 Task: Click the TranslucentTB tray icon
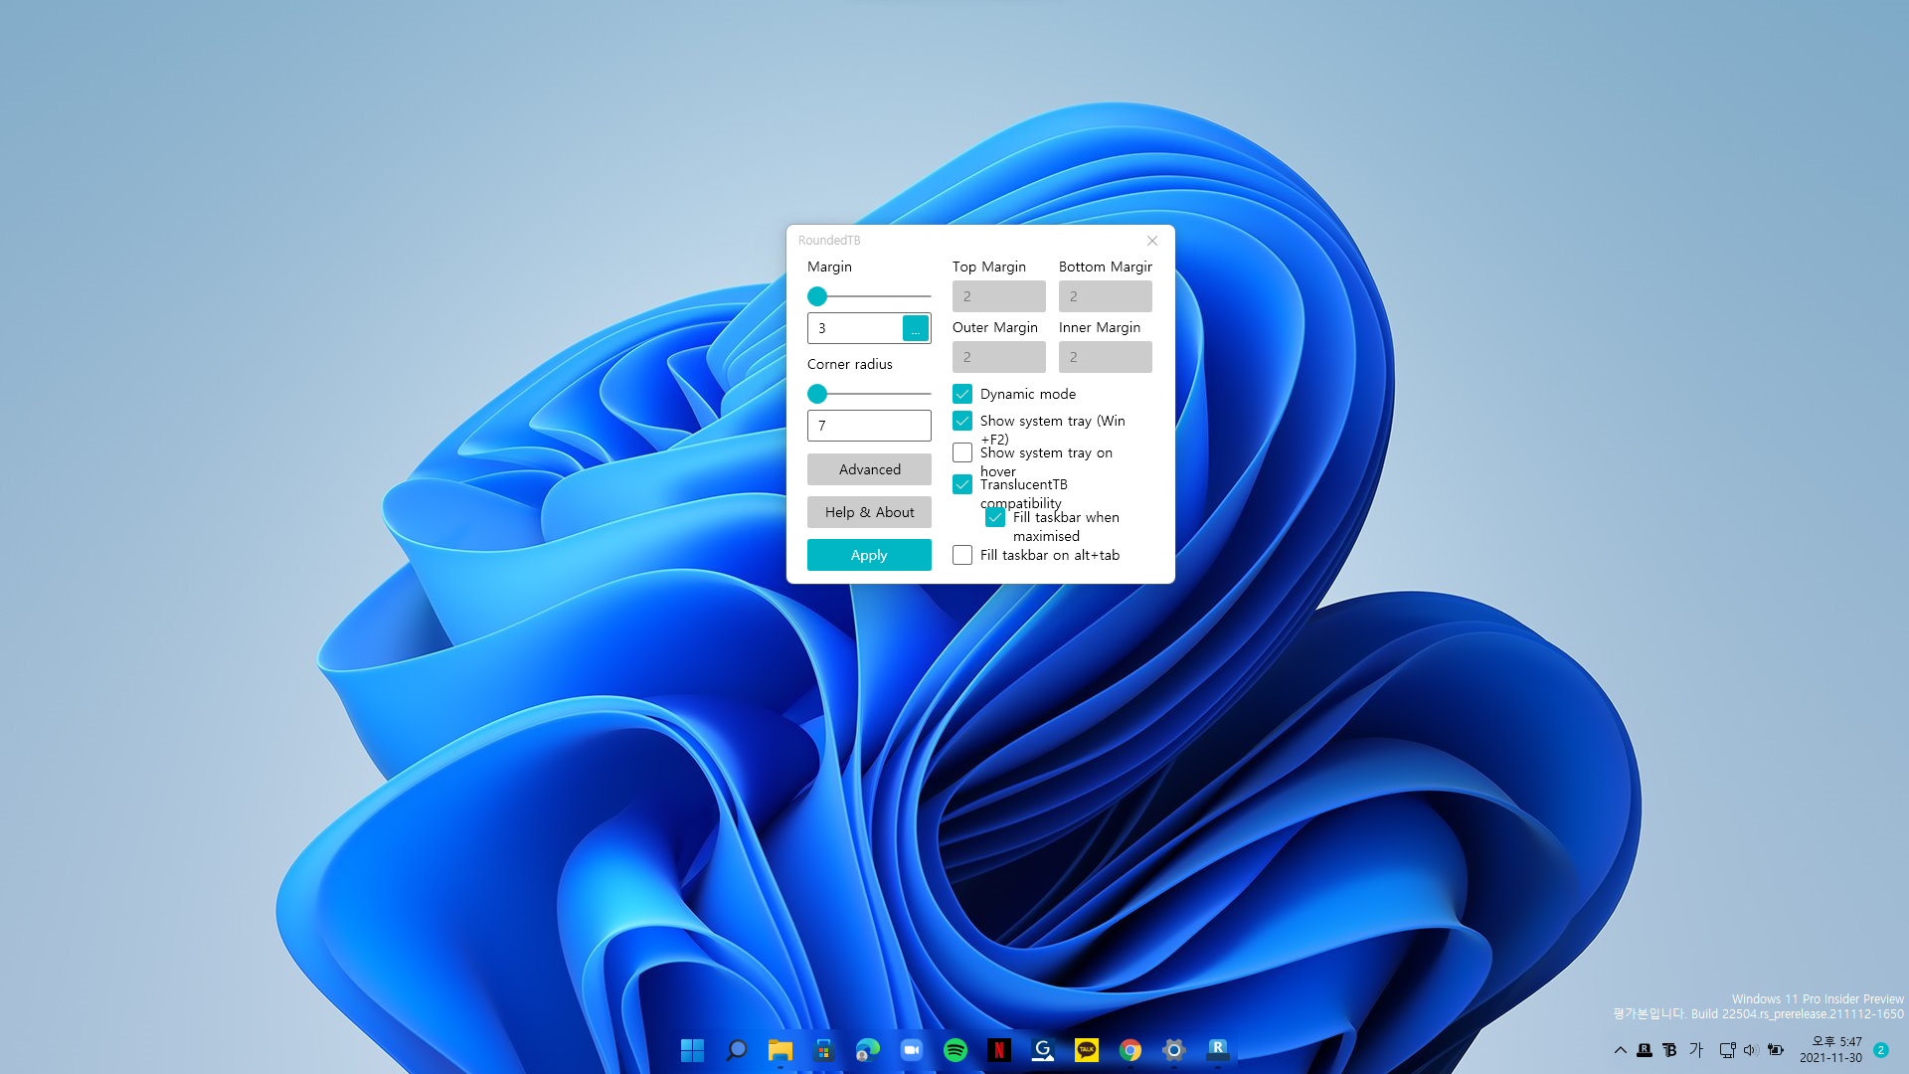(x=1669, y=1050)
